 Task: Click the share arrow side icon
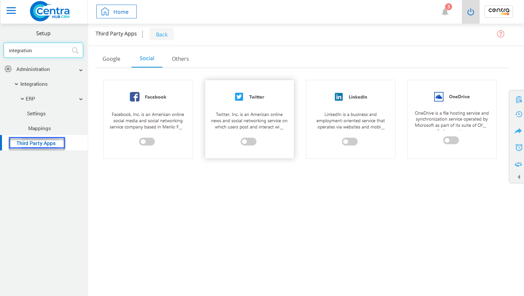518,131
